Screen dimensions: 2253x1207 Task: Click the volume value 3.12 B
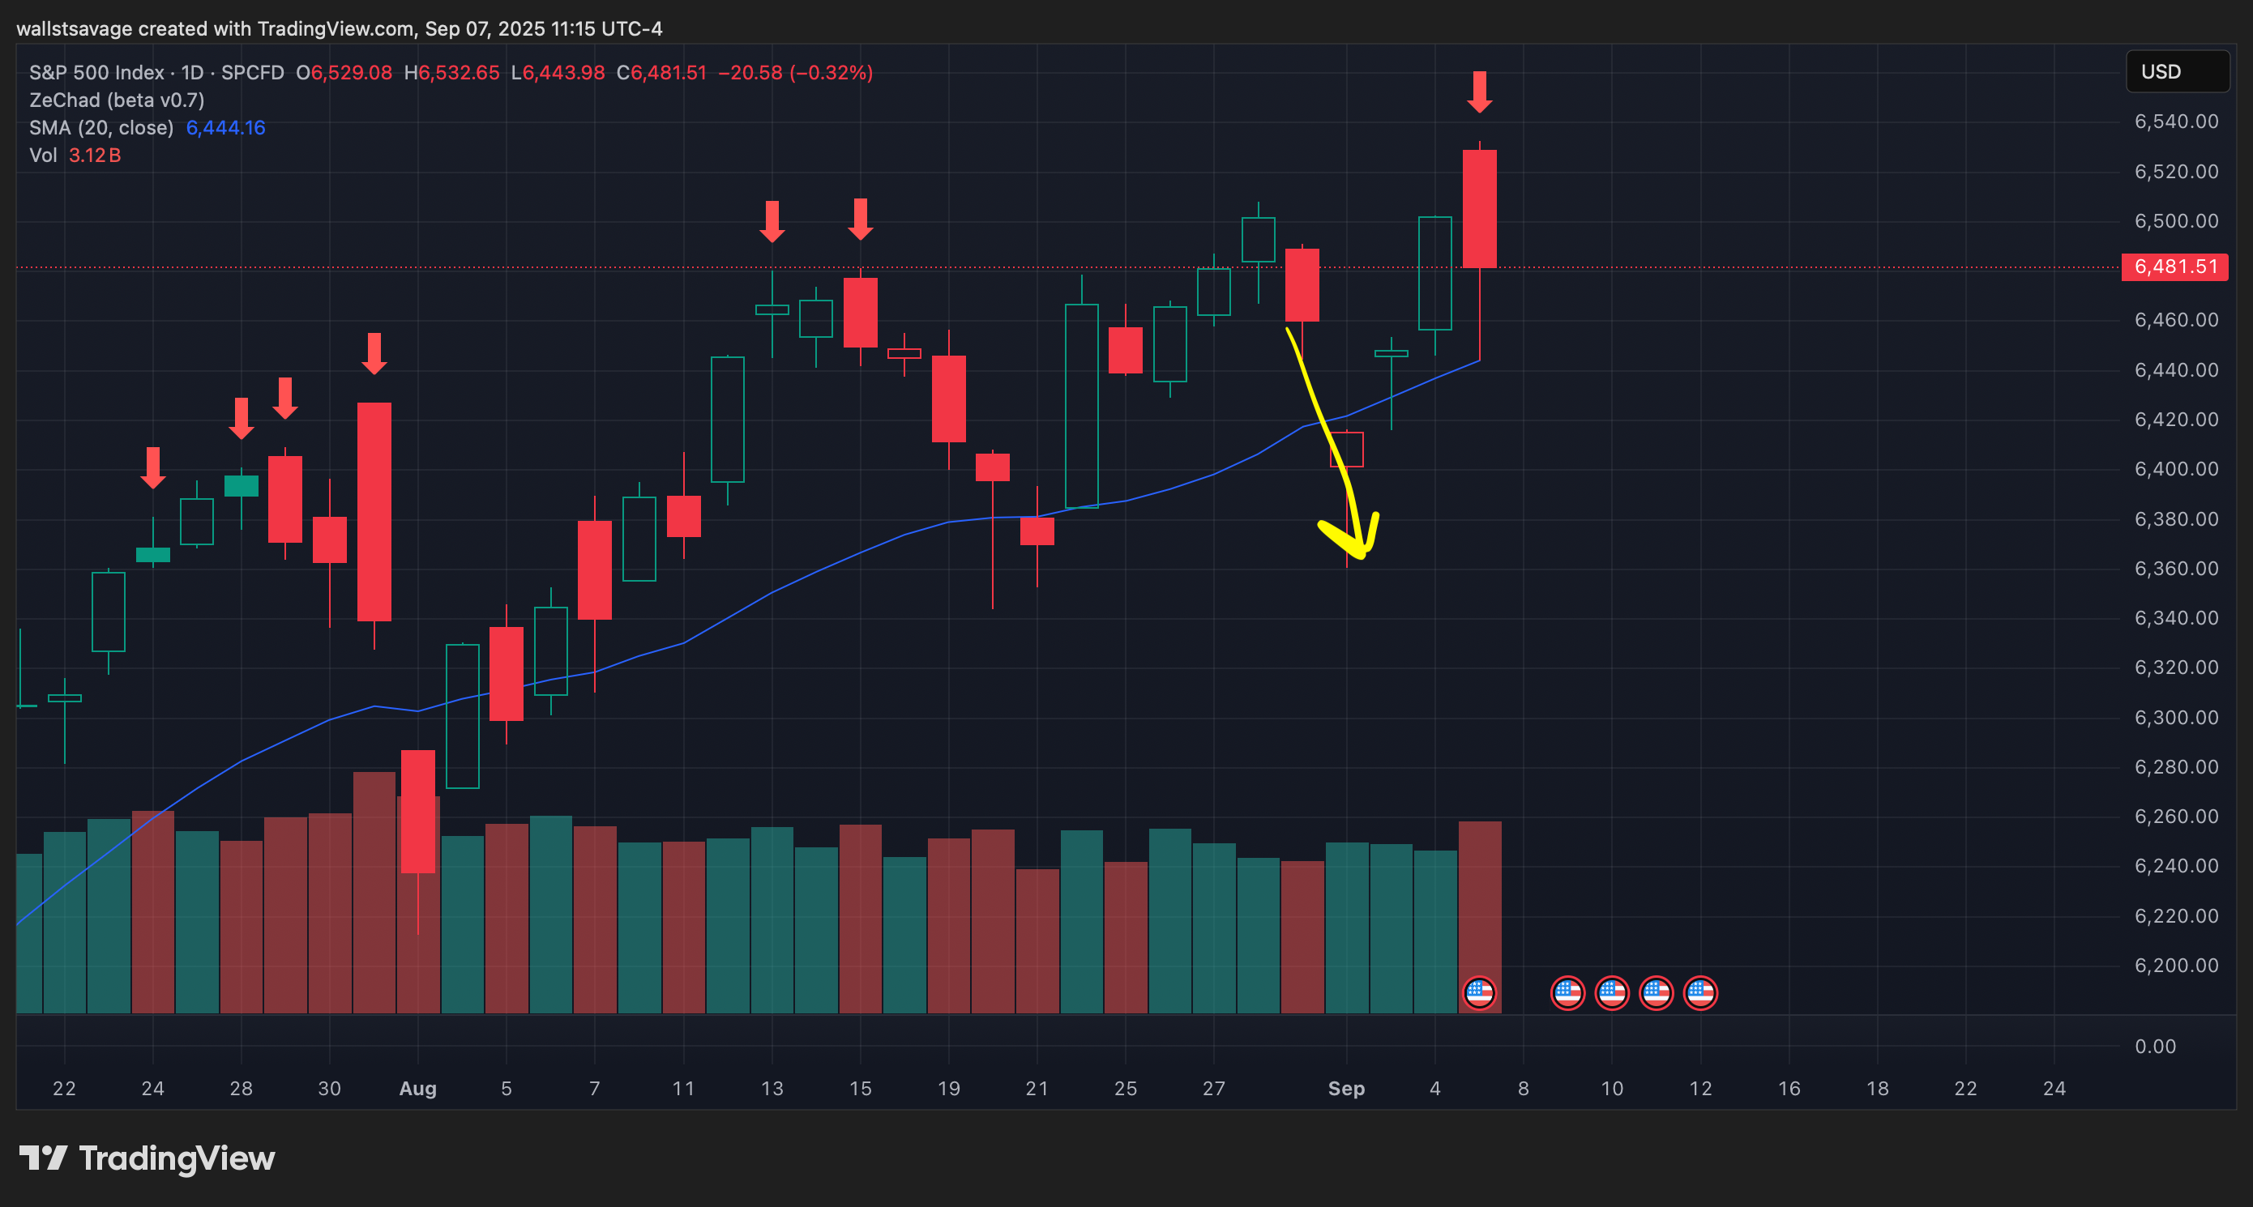point(95,156)
